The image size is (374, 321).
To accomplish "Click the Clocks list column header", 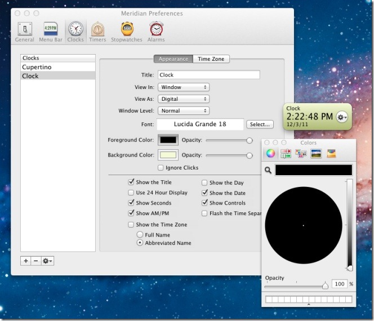I will (58, 58).
